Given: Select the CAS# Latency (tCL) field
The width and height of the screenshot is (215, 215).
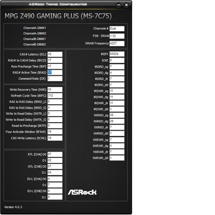Looking at the screenshot, I should (55, 54).
